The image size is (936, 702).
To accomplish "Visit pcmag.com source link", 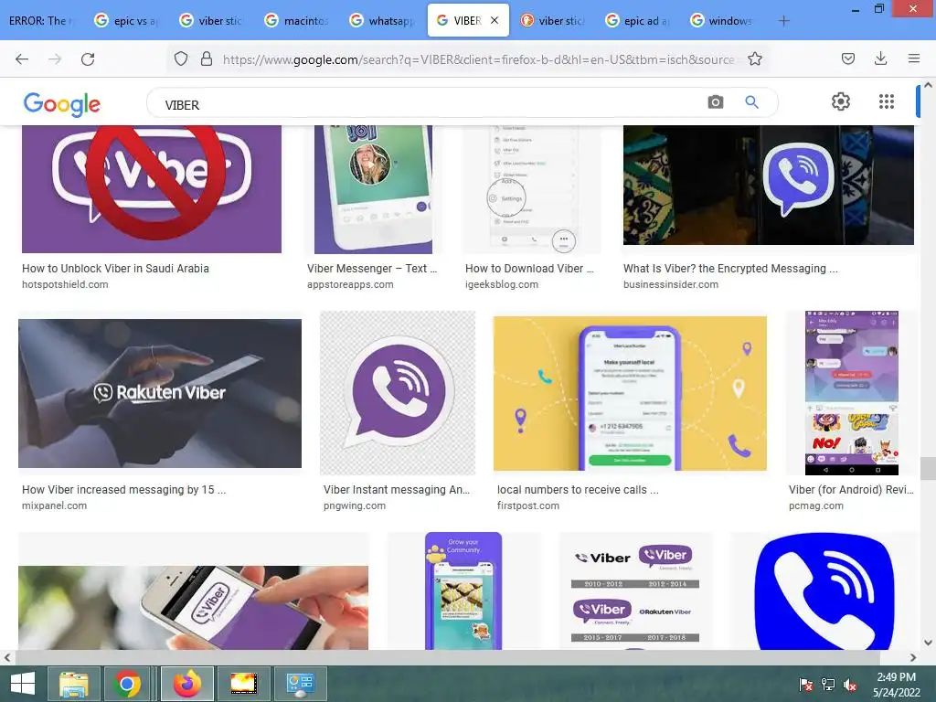I will [815, 505].
